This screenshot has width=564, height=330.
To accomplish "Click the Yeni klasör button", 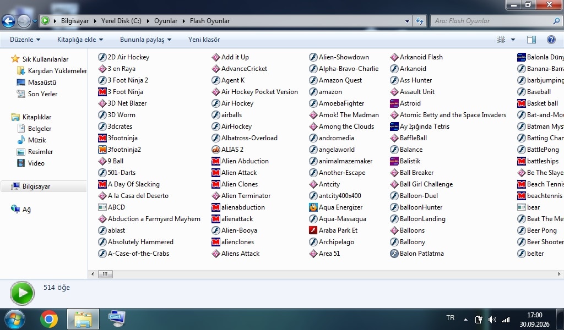I will (204, 40).
